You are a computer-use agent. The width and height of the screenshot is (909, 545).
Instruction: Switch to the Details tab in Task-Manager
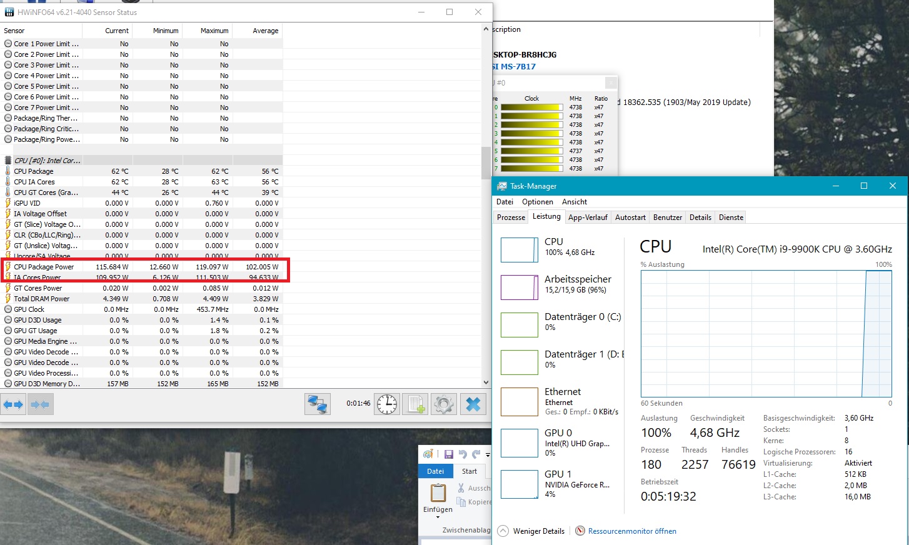click(700, 217)
